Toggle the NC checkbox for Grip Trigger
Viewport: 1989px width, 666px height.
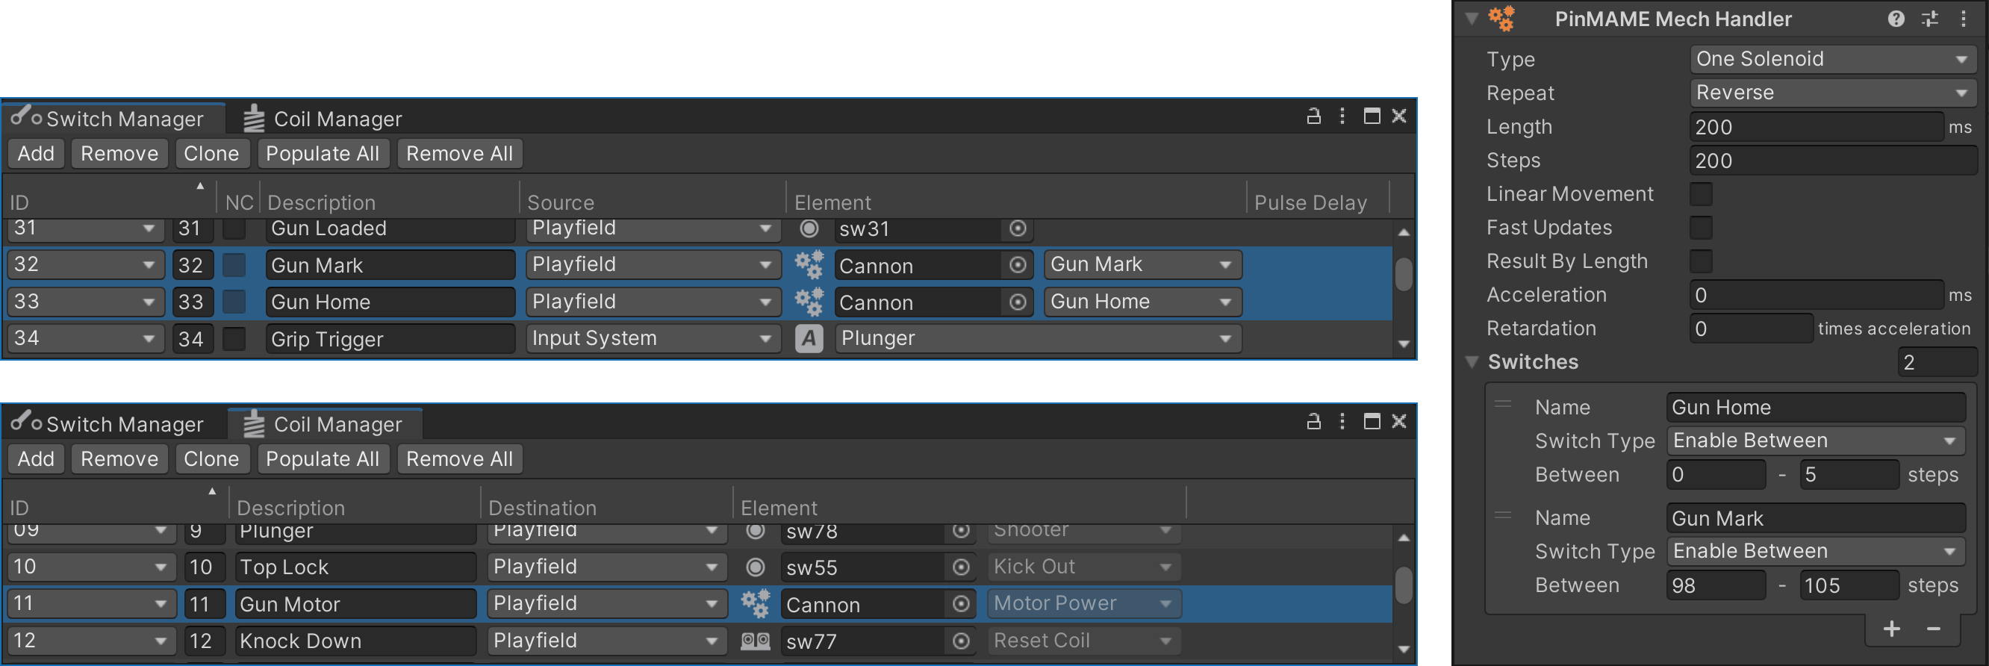(x=234, y=339)
